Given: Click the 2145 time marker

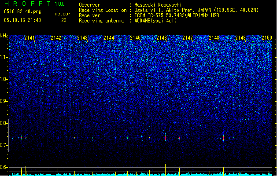Looking at the screenshot, I should (135, 38).
